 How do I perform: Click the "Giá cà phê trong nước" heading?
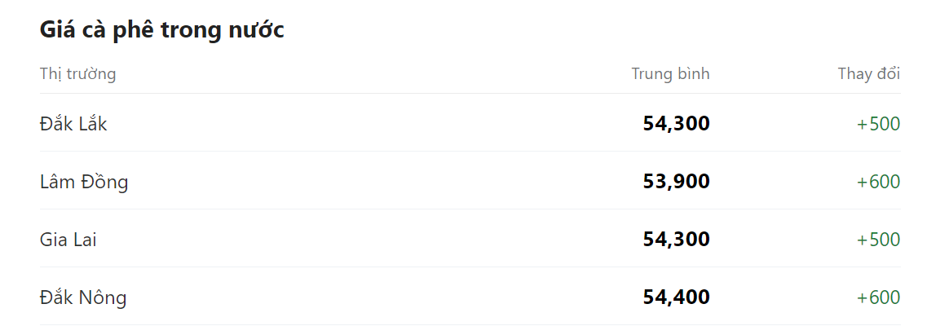click(x=161, y=31)
